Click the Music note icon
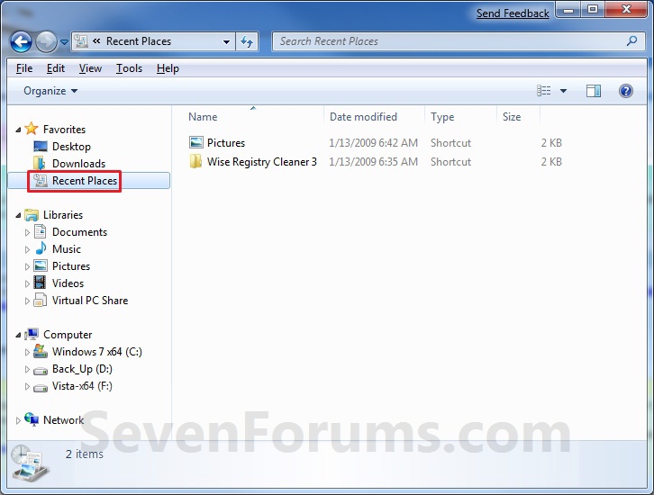This screenshot has height=495, width=654. point(41,248)
